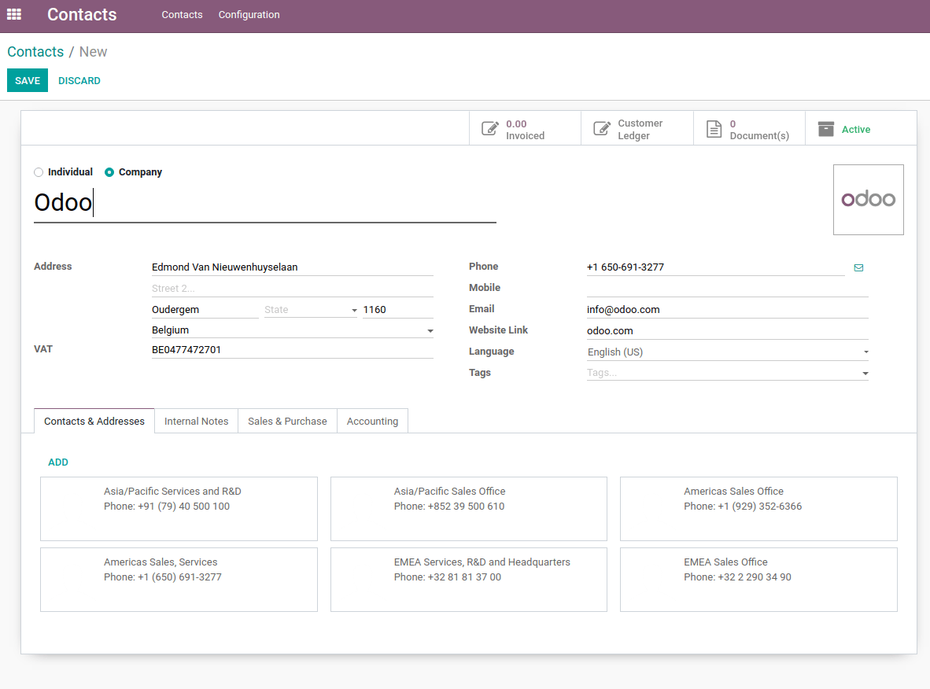Open the Language dropdown
The height and width of the screenshot is (689, 930).
[865, 352]
